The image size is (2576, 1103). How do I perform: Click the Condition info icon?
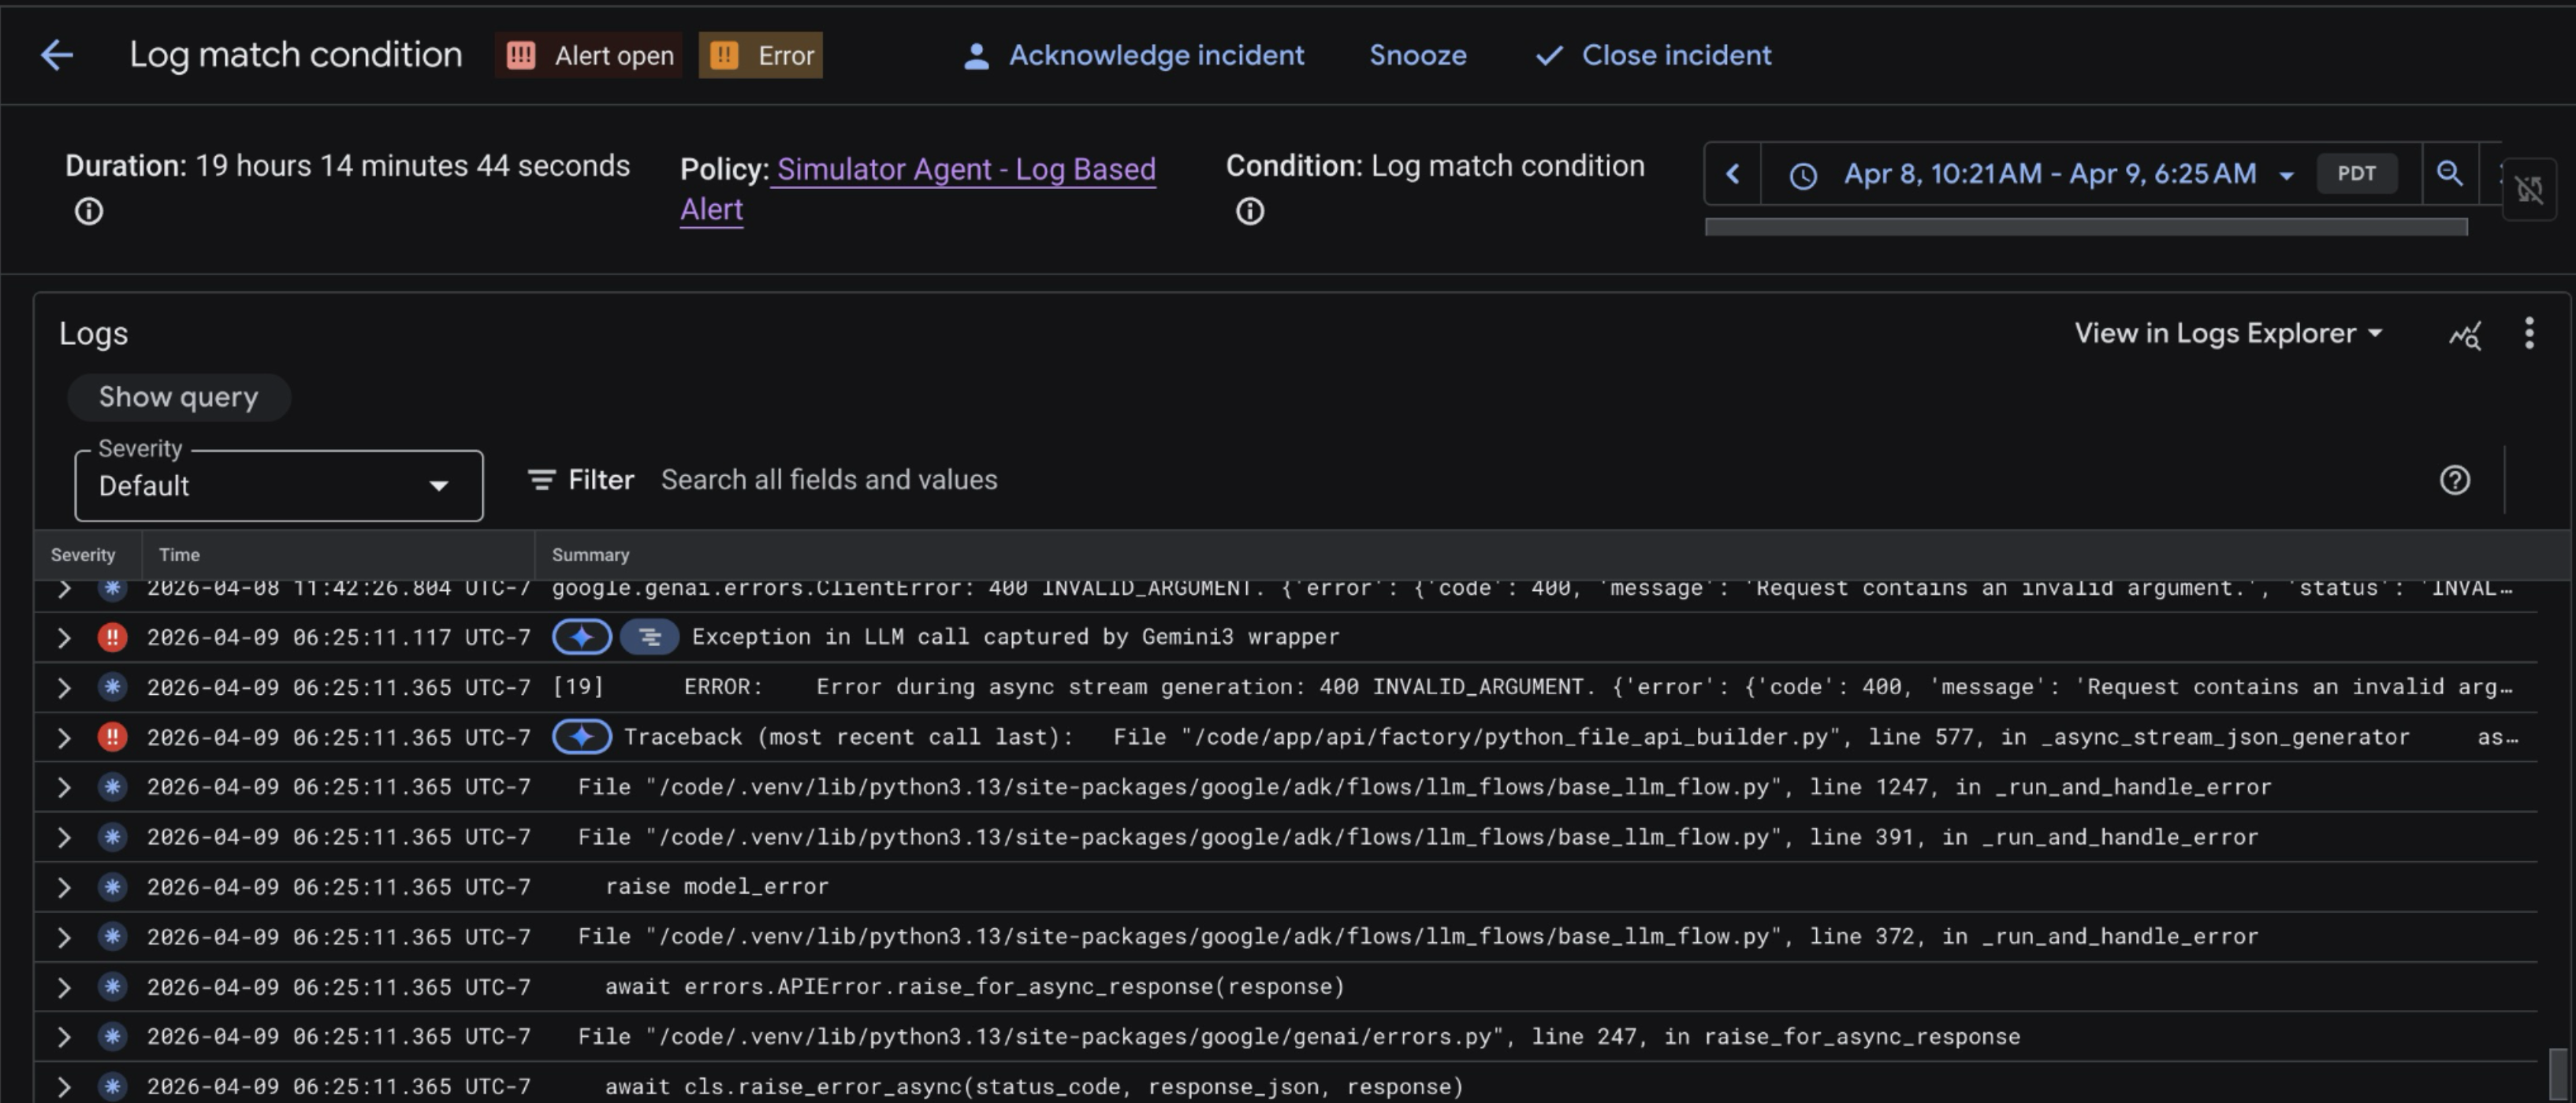[1249, 212]
